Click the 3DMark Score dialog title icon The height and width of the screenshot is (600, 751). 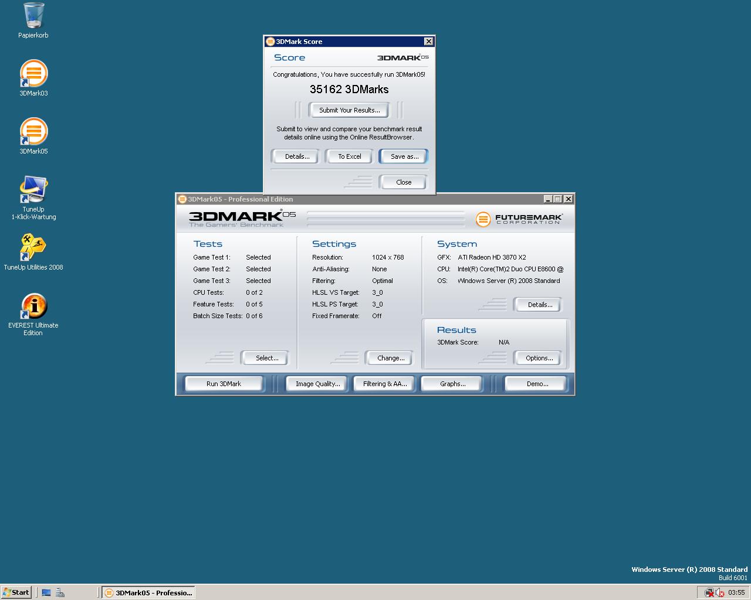[x=270, y=42]
